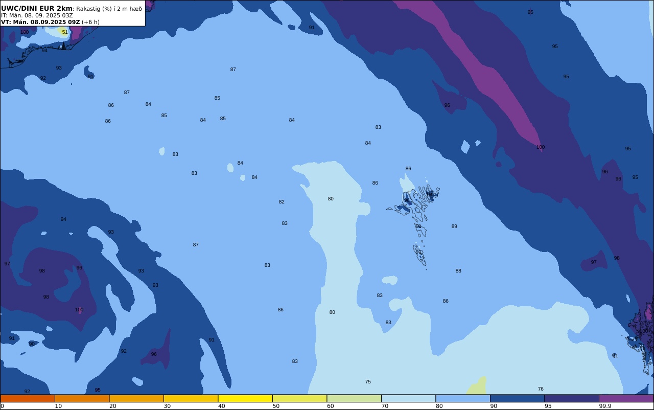This screenshot has width=654, height=410.
Task: Choose the medium blue 90–95 legend segment
Action: pyautogui.click(x=517, y=398)
